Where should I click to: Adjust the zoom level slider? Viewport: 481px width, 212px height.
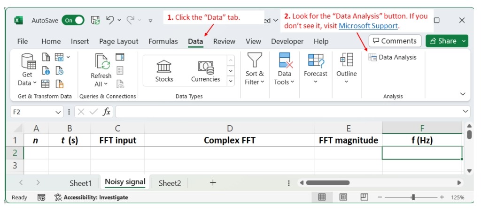[413, 197]
